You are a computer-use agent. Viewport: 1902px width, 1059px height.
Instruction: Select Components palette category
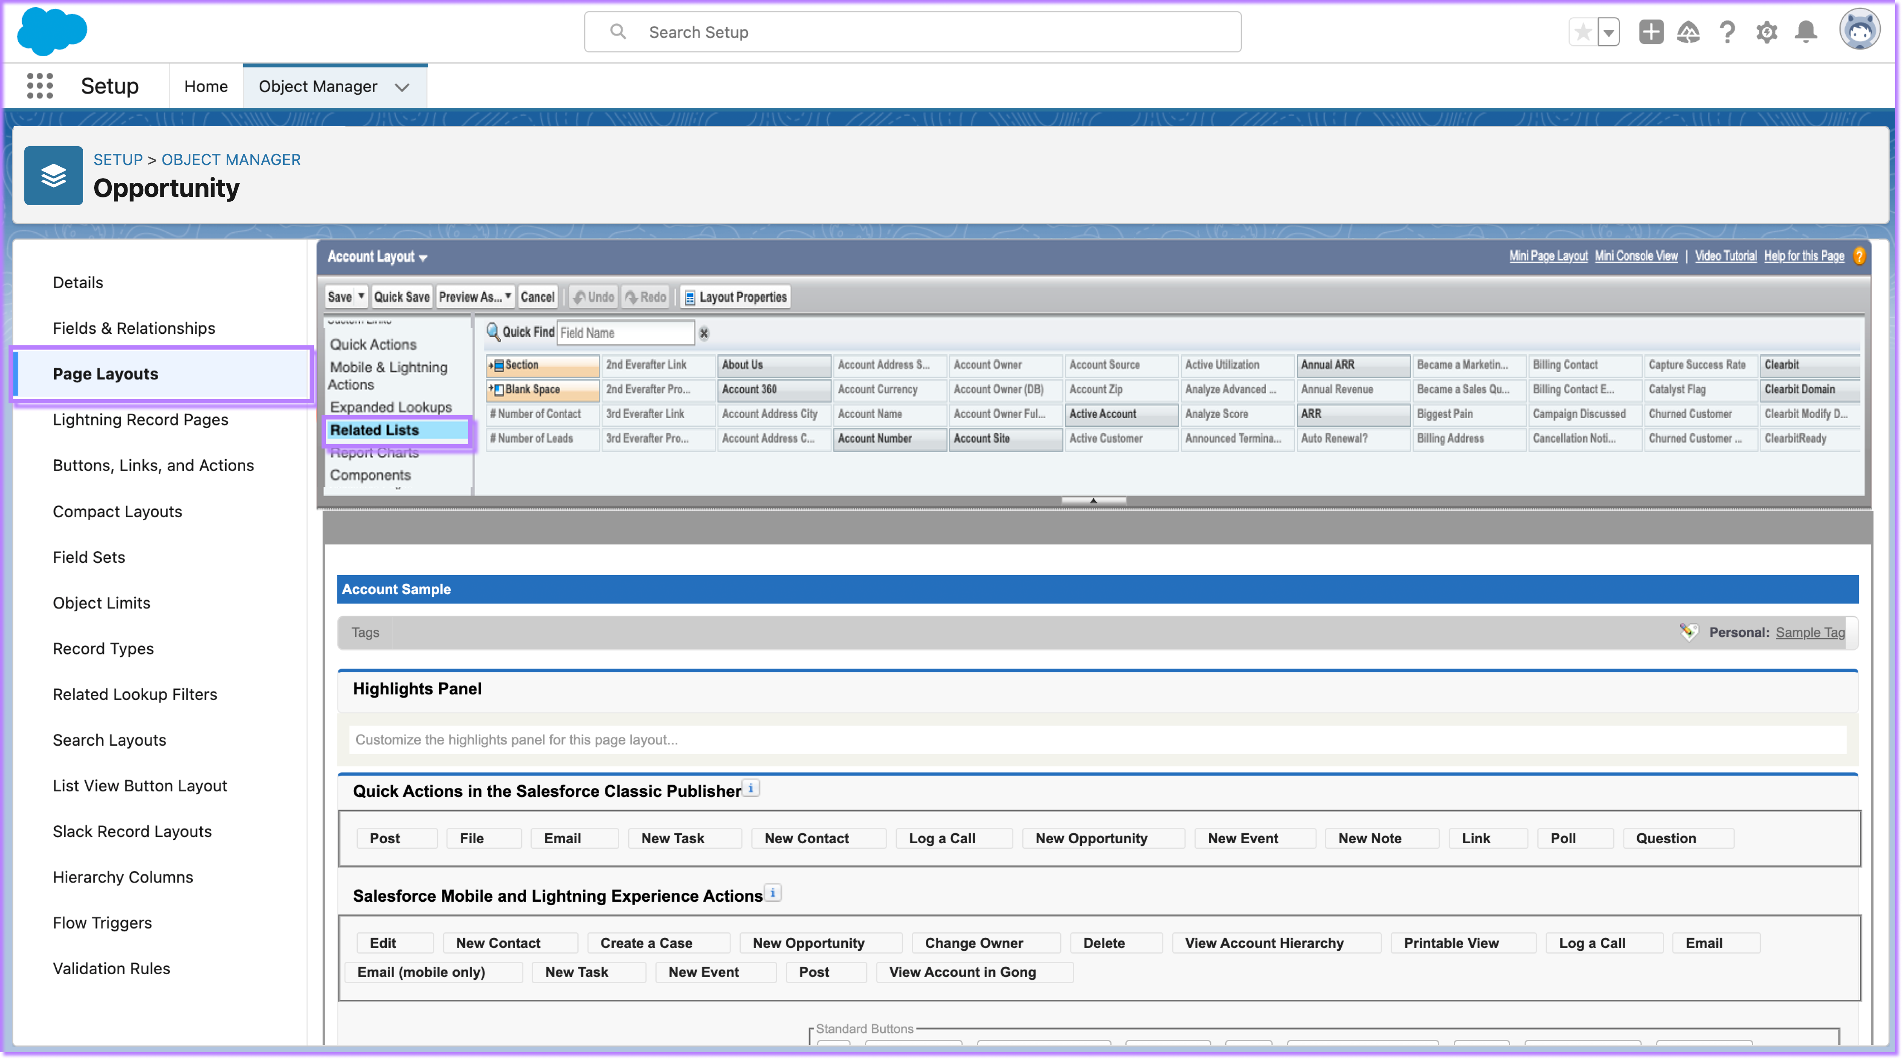click(x=370, y=475)
